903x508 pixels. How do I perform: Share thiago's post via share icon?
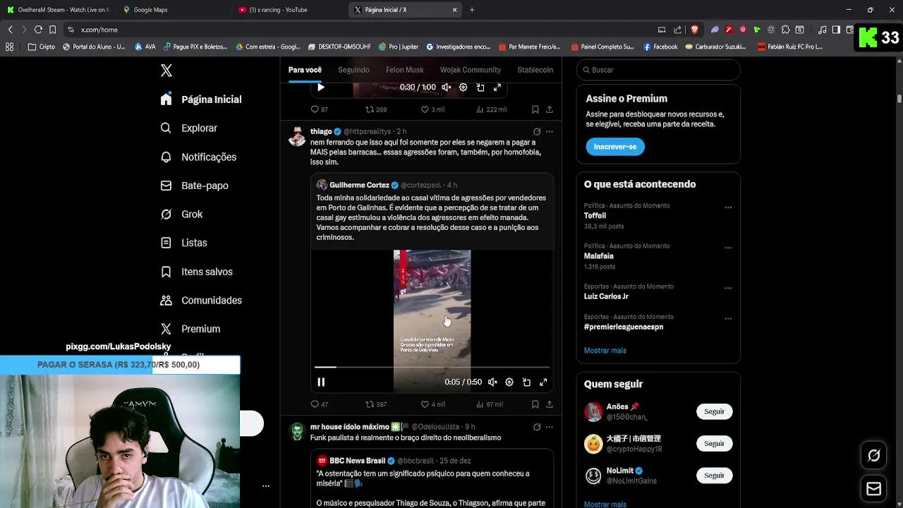(x=550, y=404)
